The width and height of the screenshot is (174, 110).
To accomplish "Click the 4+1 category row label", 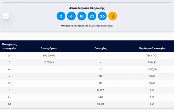I will (10, 70).
